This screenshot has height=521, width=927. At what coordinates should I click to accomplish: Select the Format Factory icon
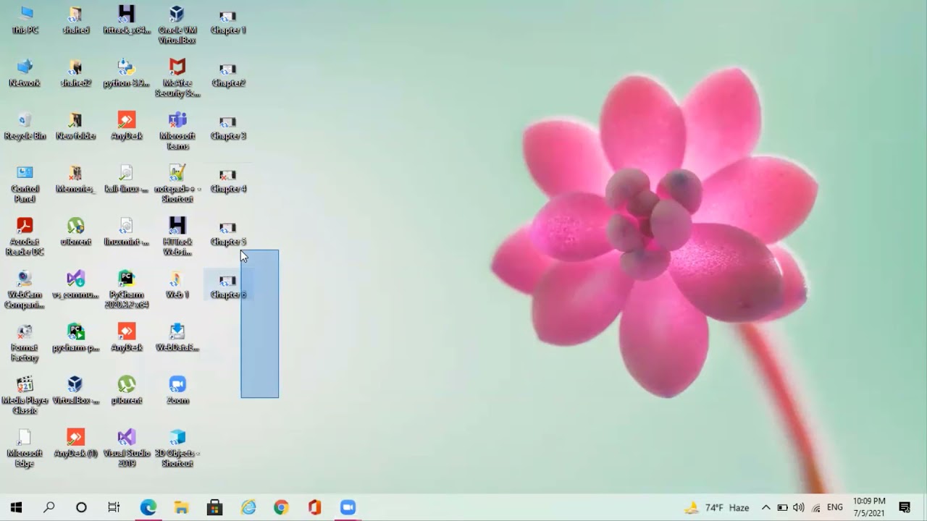click(25, 342)
